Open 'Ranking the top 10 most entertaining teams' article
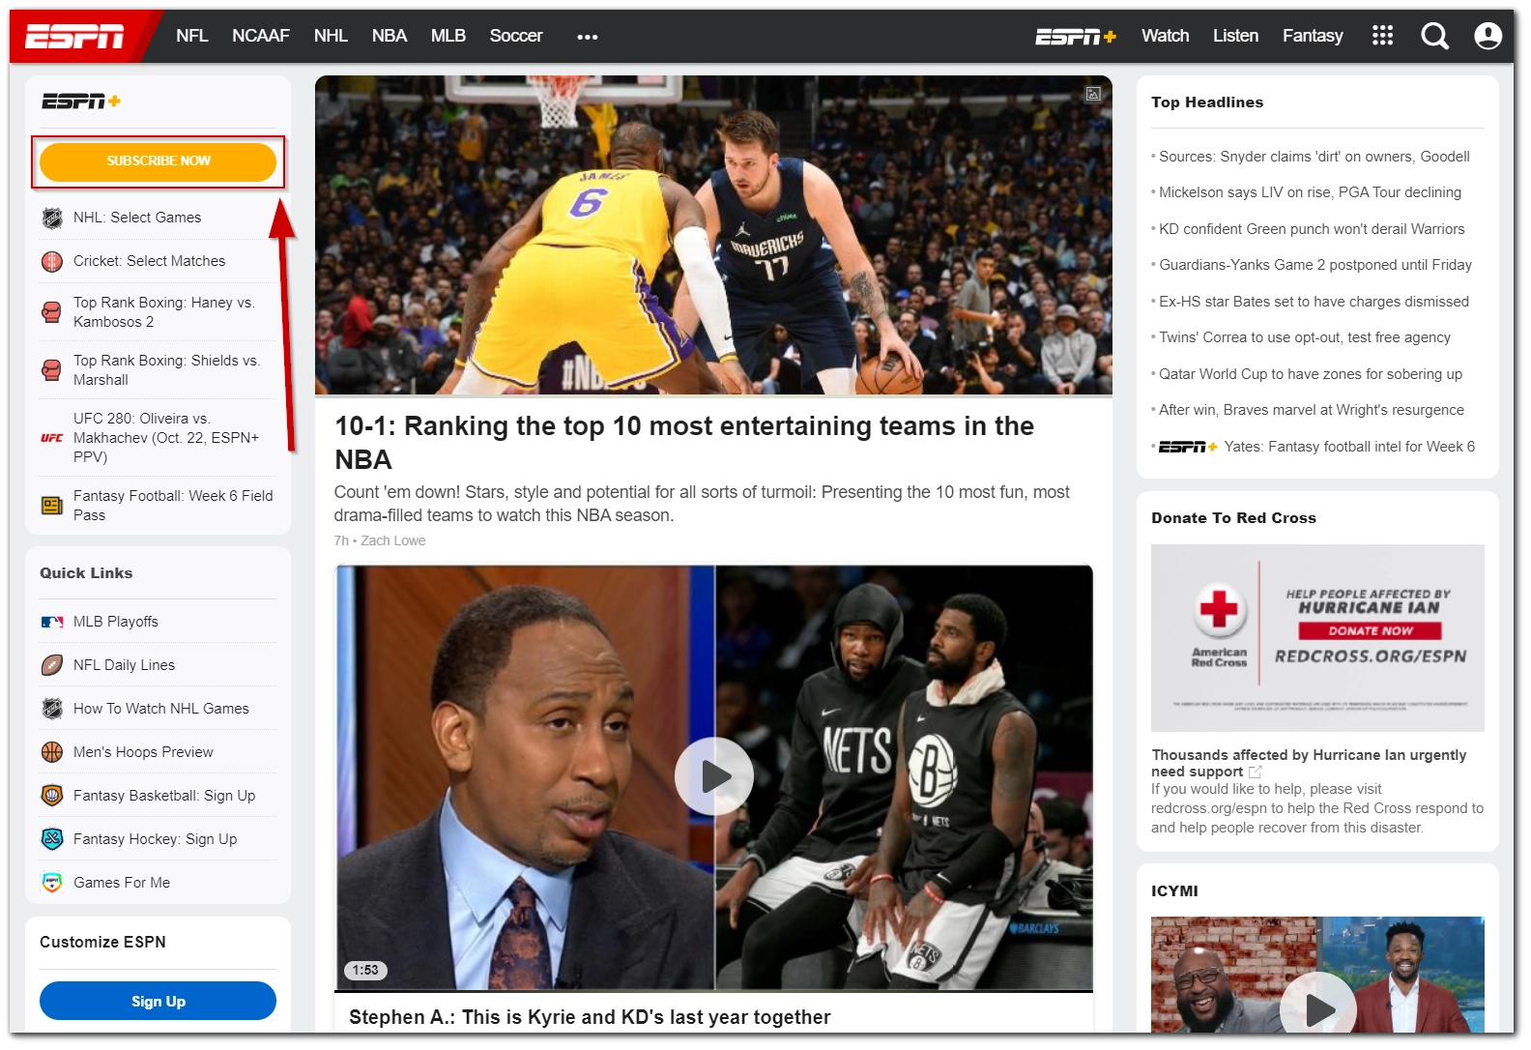Viewport: 1531px width, 1050px height. tap(684, 443)
